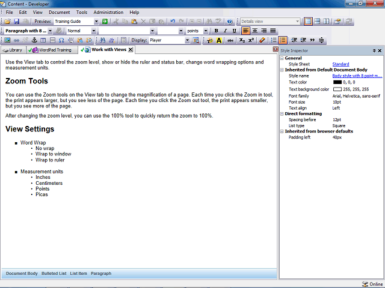Click the green preview go arrow
Viewport: 385px width, 288px height.
105,22
